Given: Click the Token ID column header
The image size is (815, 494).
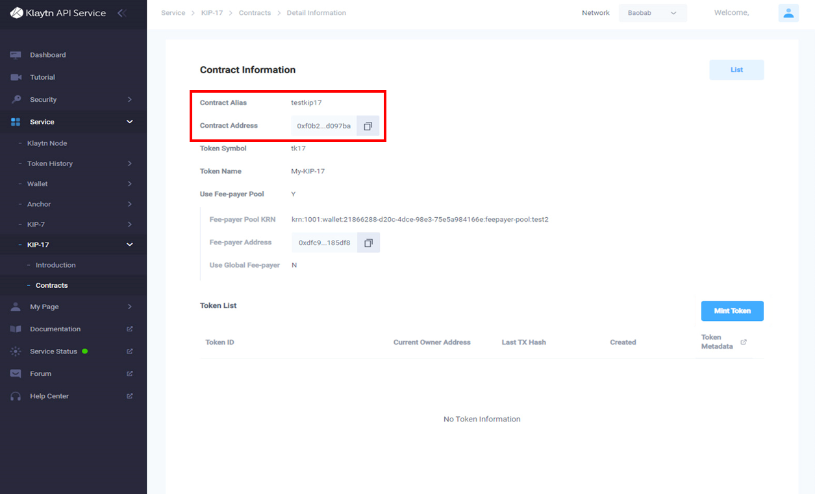Looking at the screenshot, I should pyautogui.click(x=219, y=342).
